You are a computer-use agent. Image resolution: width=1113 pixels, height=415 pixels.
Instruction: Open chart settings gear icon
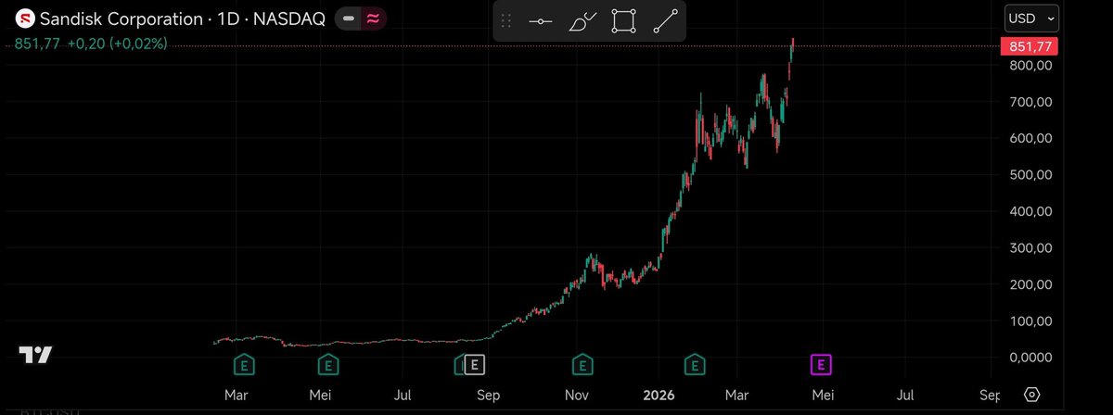click(x=1030, y=396)
